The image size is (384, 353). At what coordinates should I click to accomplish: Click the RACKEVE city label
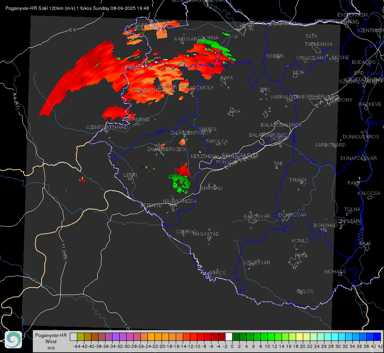pos(370,104)
